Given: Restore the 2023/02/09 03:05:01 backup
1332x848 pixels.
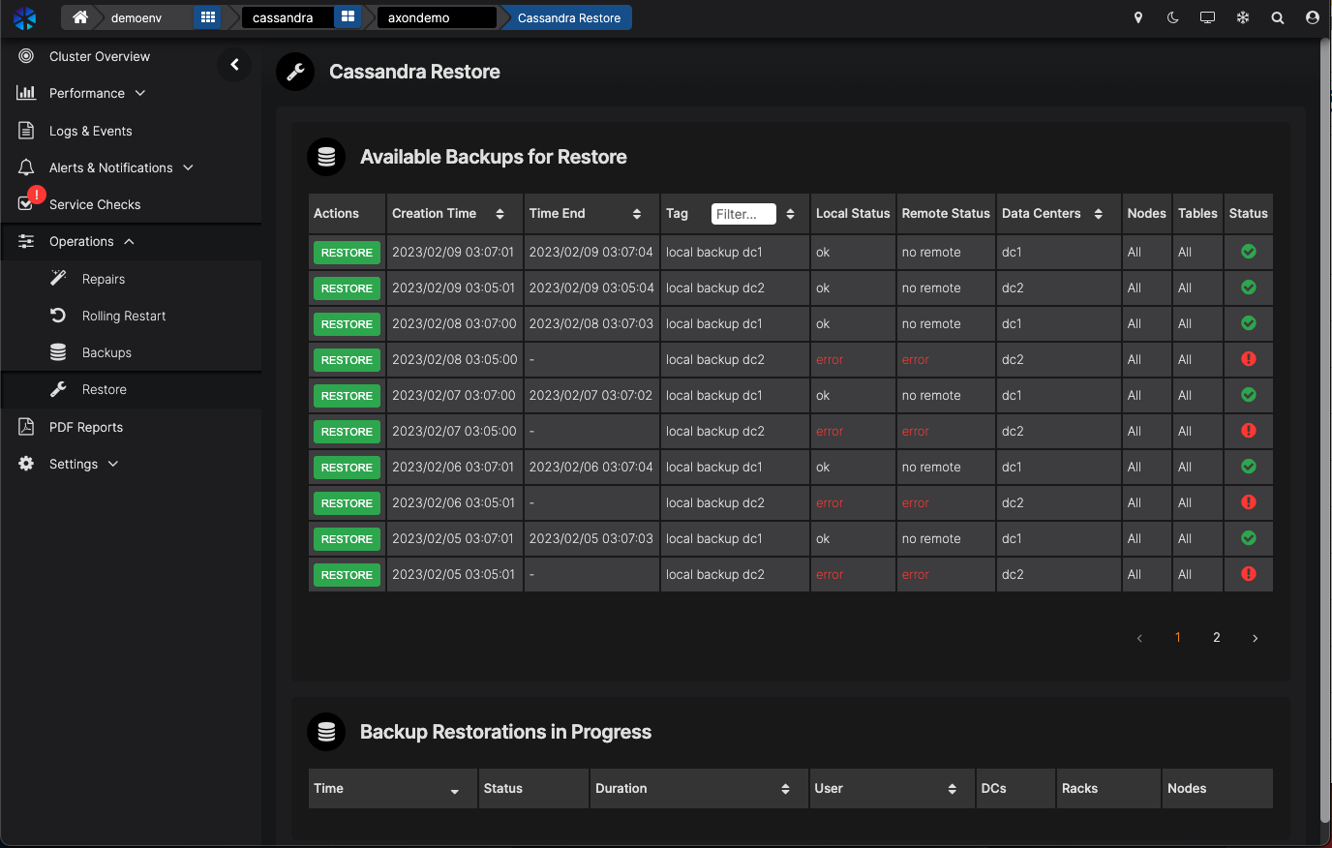Looking at the screenshot, I should coord(347,288).
